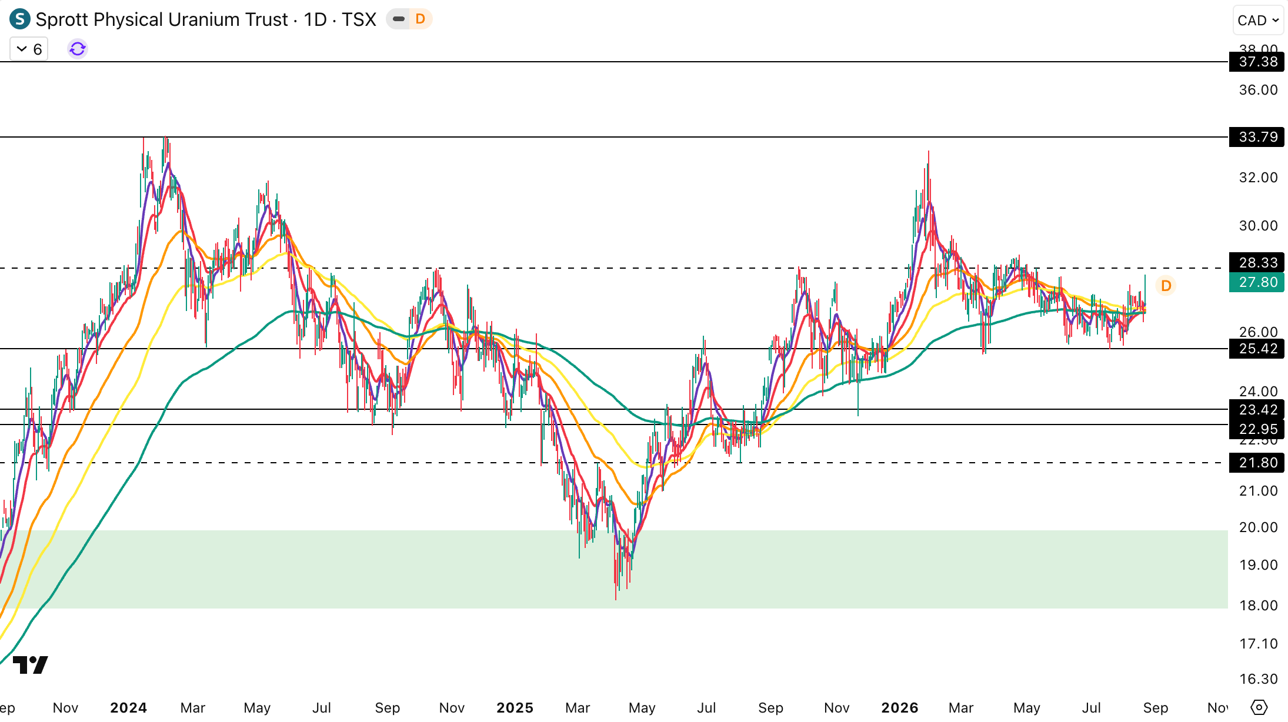Click the 17.10 price axis tick
The image size is (1288, 722).
coord(1258,644)
